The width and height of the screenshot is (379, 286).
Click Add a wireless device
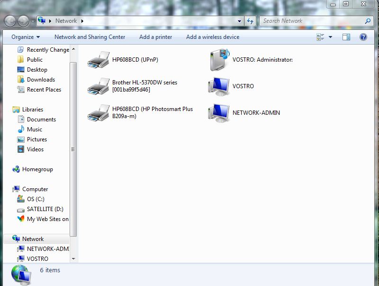click(x=212, y=37)
